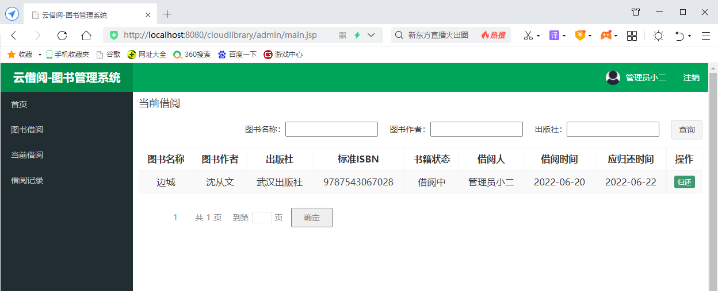The height and width of the screenshot is (291, 718).
Task: Reload the page with refresh icon
Action: [62, 36]
